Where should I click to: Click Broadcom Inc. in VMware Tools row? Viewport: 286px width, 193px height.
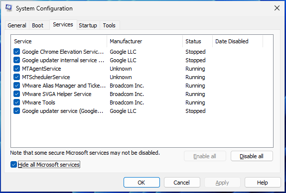pyautogui.click(x=127, y=102)
